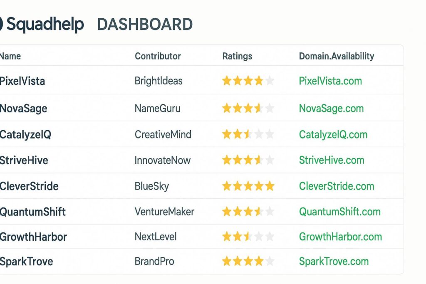
Task: Click the Squadhelp logo icon
Action: point(2,24)
